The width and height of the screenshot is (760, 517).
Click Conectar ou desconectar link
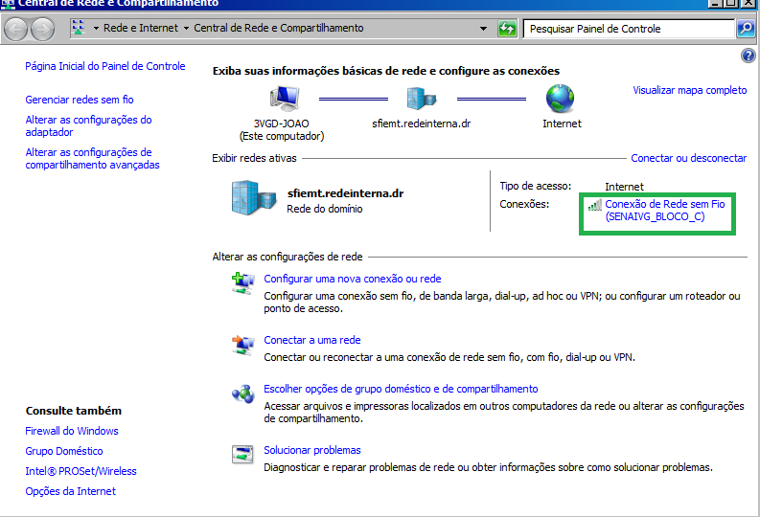point(688,158)
